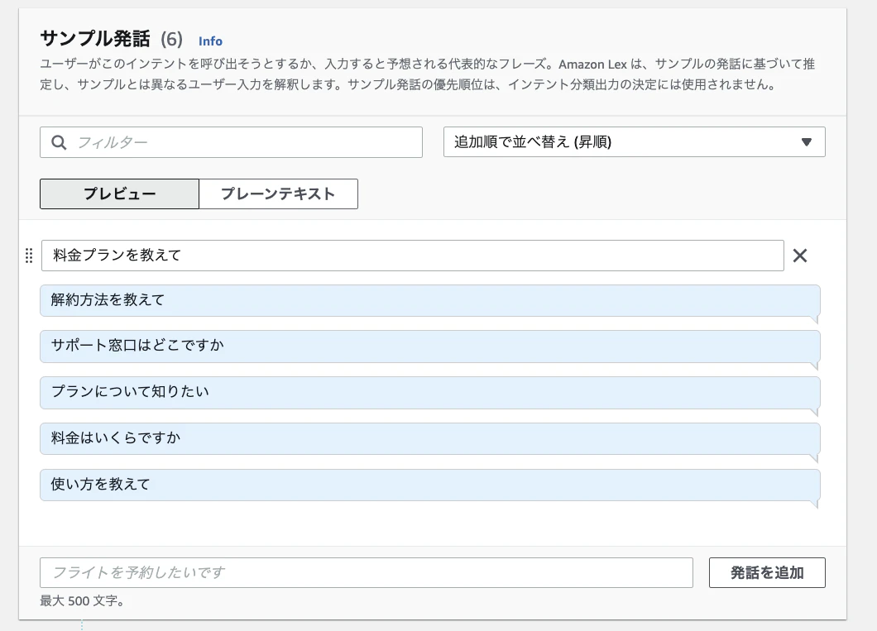Click the drag handle beside 料金プランを教えて
Screen dimensions: 877x631
pyautogui.click(x=29, y=256)
